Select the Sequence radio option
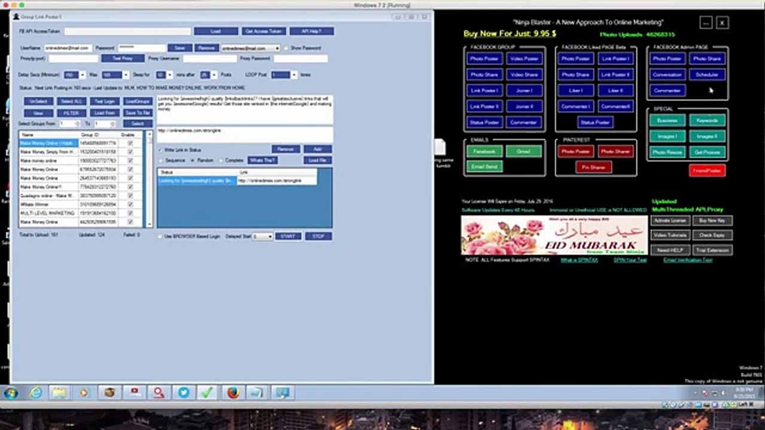 (161, 161)
